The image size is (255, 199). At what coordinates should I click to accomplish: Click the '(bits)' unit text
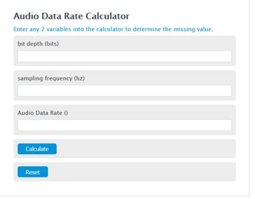tap(52, 44)
